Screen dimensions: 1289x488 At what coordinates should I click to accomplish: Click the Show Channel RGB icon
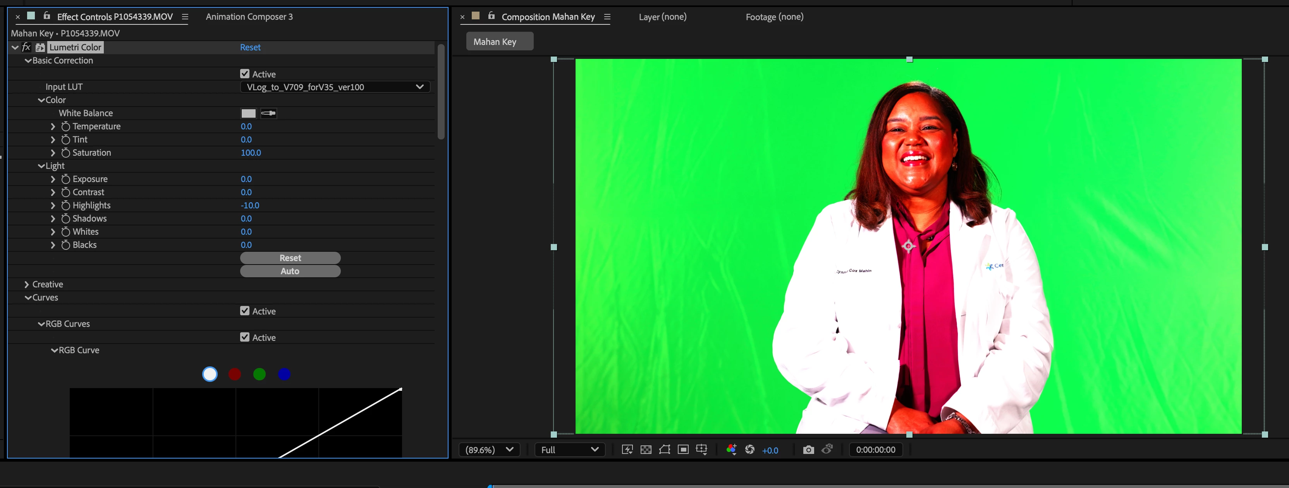[x=731, y=449]
